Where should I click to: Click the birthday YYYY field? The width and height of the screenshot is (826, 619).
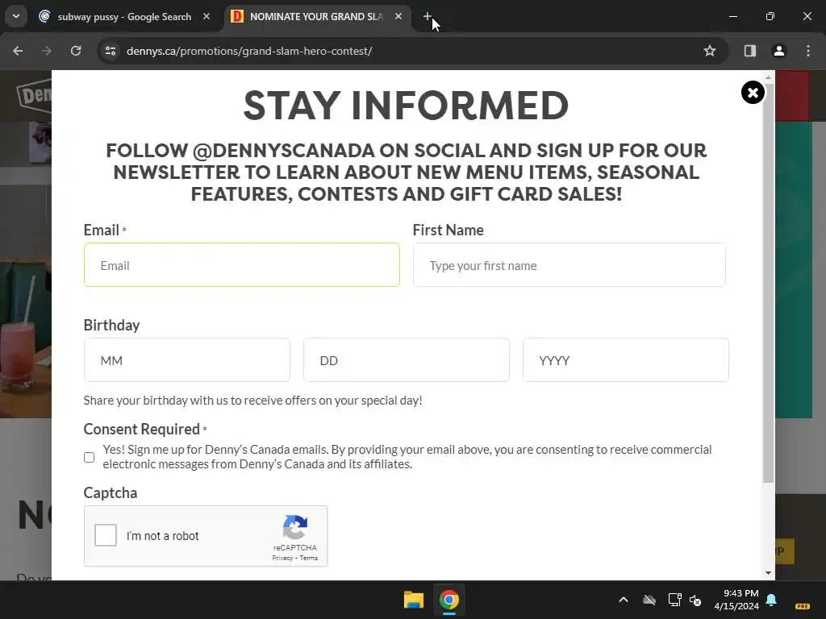(x=626, y=360)
